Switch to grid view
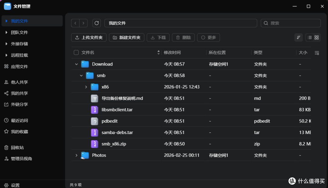The width and height of the screenshot is (328, 188). (316, 37)
